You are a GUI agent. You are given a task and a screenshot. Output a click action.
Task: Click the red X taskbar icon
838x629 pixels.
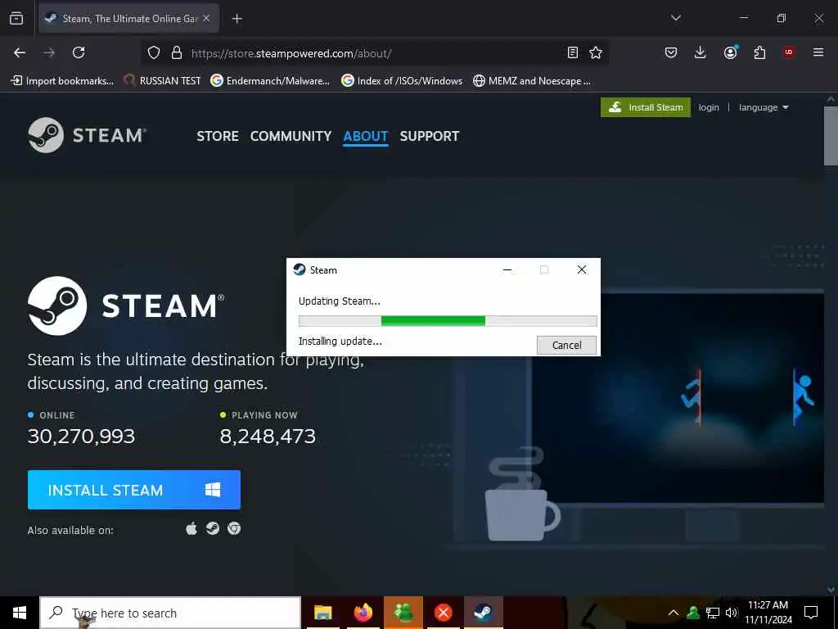tap(443, 613)
